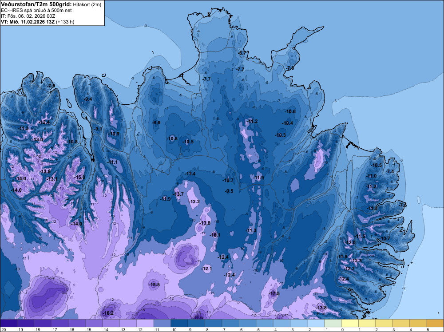The image size is (444, 332).
Task: Click the -12.0 temperature value
Action: coord(350,242)
